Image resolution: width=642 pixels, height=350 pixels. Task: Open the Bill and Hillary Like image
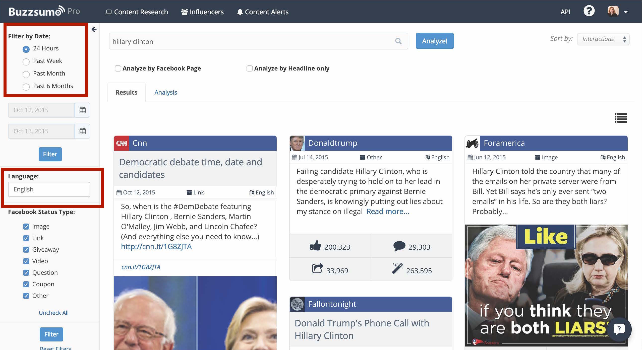[546, 286]
